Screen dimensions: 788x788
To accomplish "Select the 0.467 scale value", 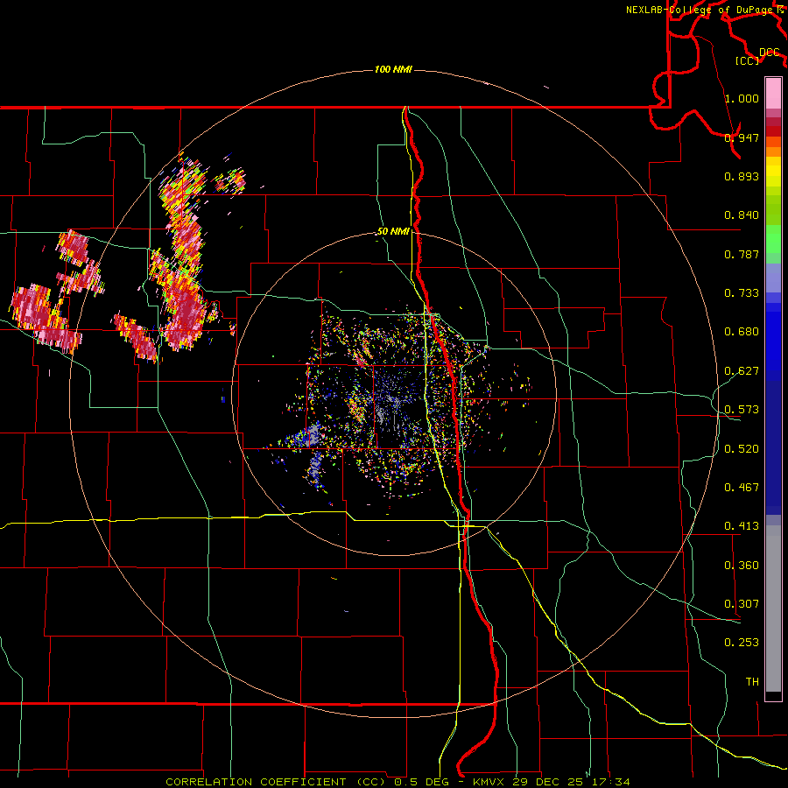I will click(x=742, y=488).
